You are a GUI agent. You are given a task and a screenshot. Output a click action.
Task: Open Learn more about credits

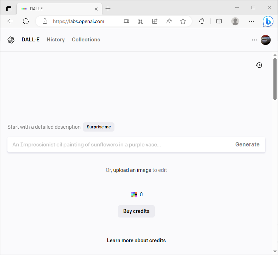point(136,240)
